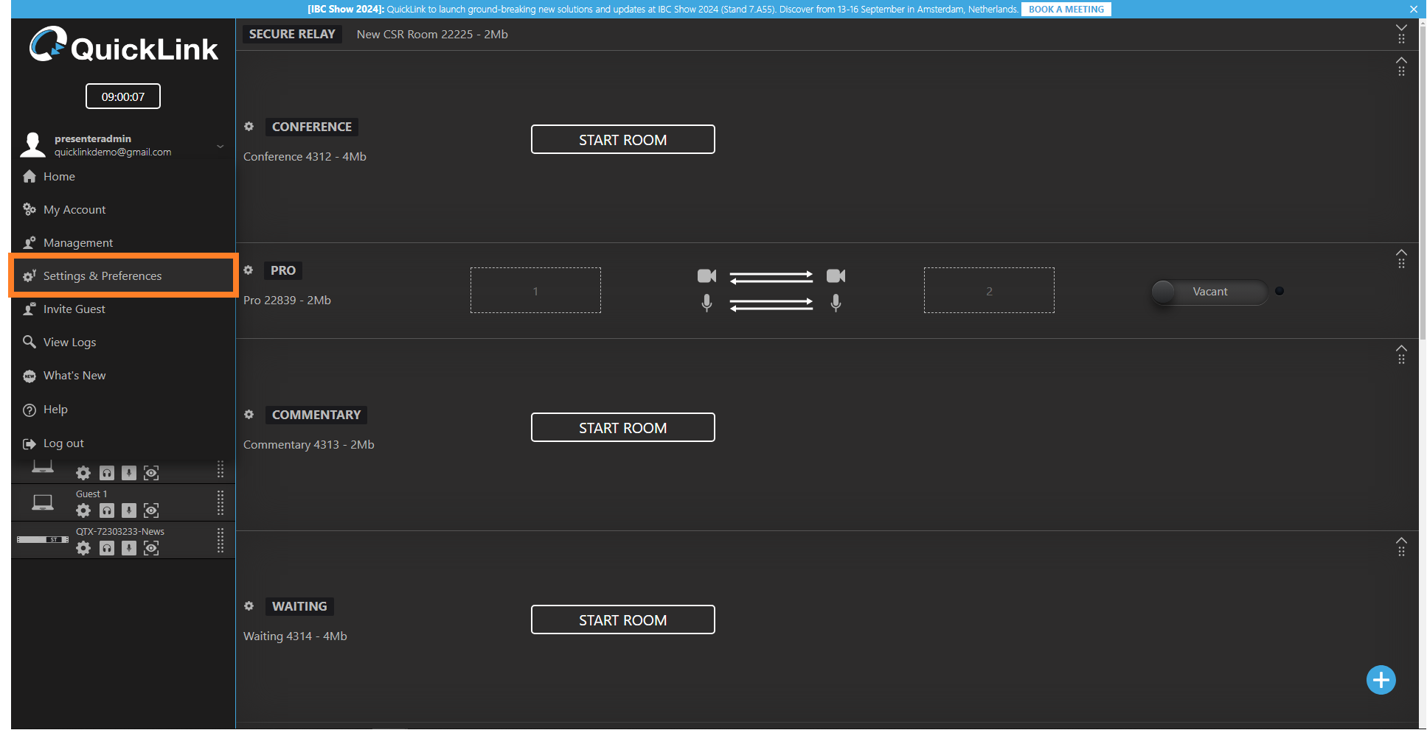This screenshot has height=730, width=1427.
Task: Expand the Secure Relay room chevron
Action: 1401,28
